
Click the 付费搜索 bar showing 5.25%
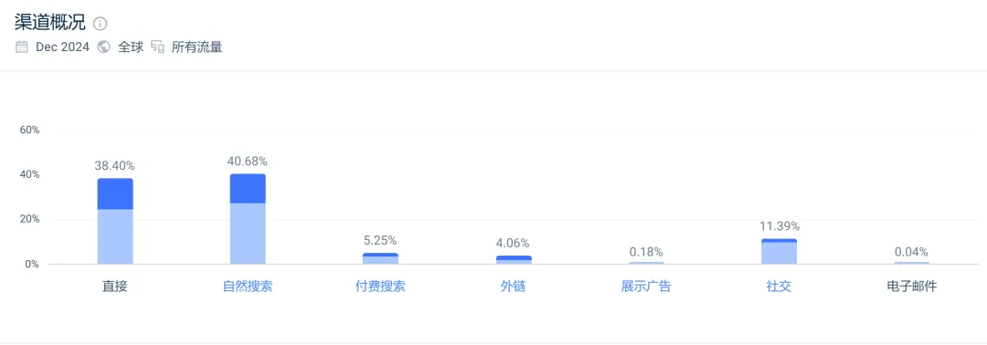coord(380,258)
